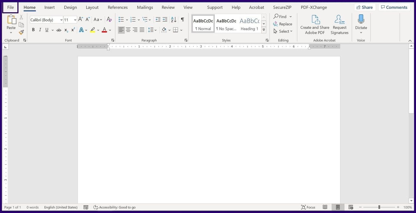Toggle Underline formatting
The height and width of the screenshot is (213, 416).
(47, 30)
